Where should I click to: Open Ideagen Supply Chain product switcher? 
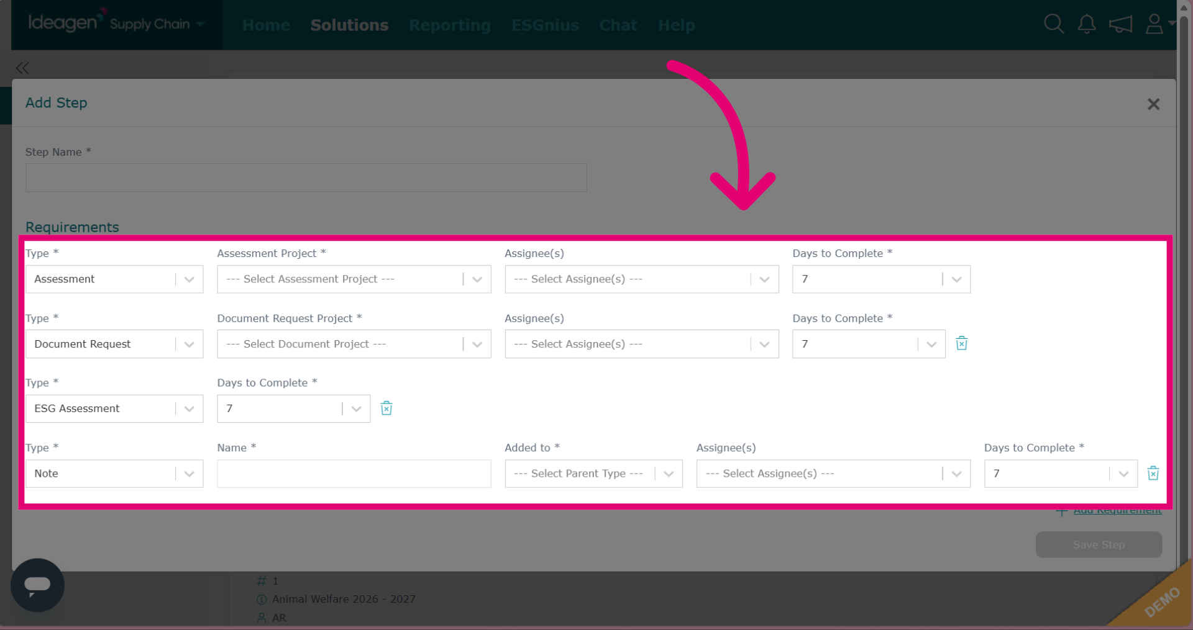pos(116,24)
